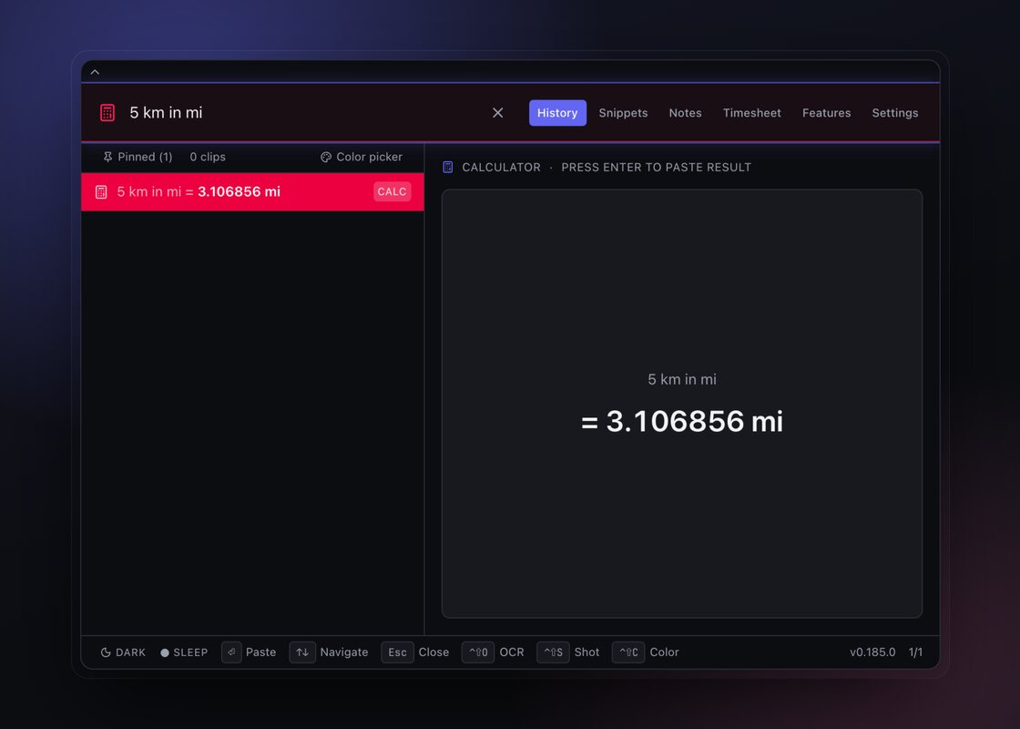Image resolution: width=1020 pixels, height=729 pixels.
Task: Click the Enter key icon for Paste
Action: [x=231, y=652]
